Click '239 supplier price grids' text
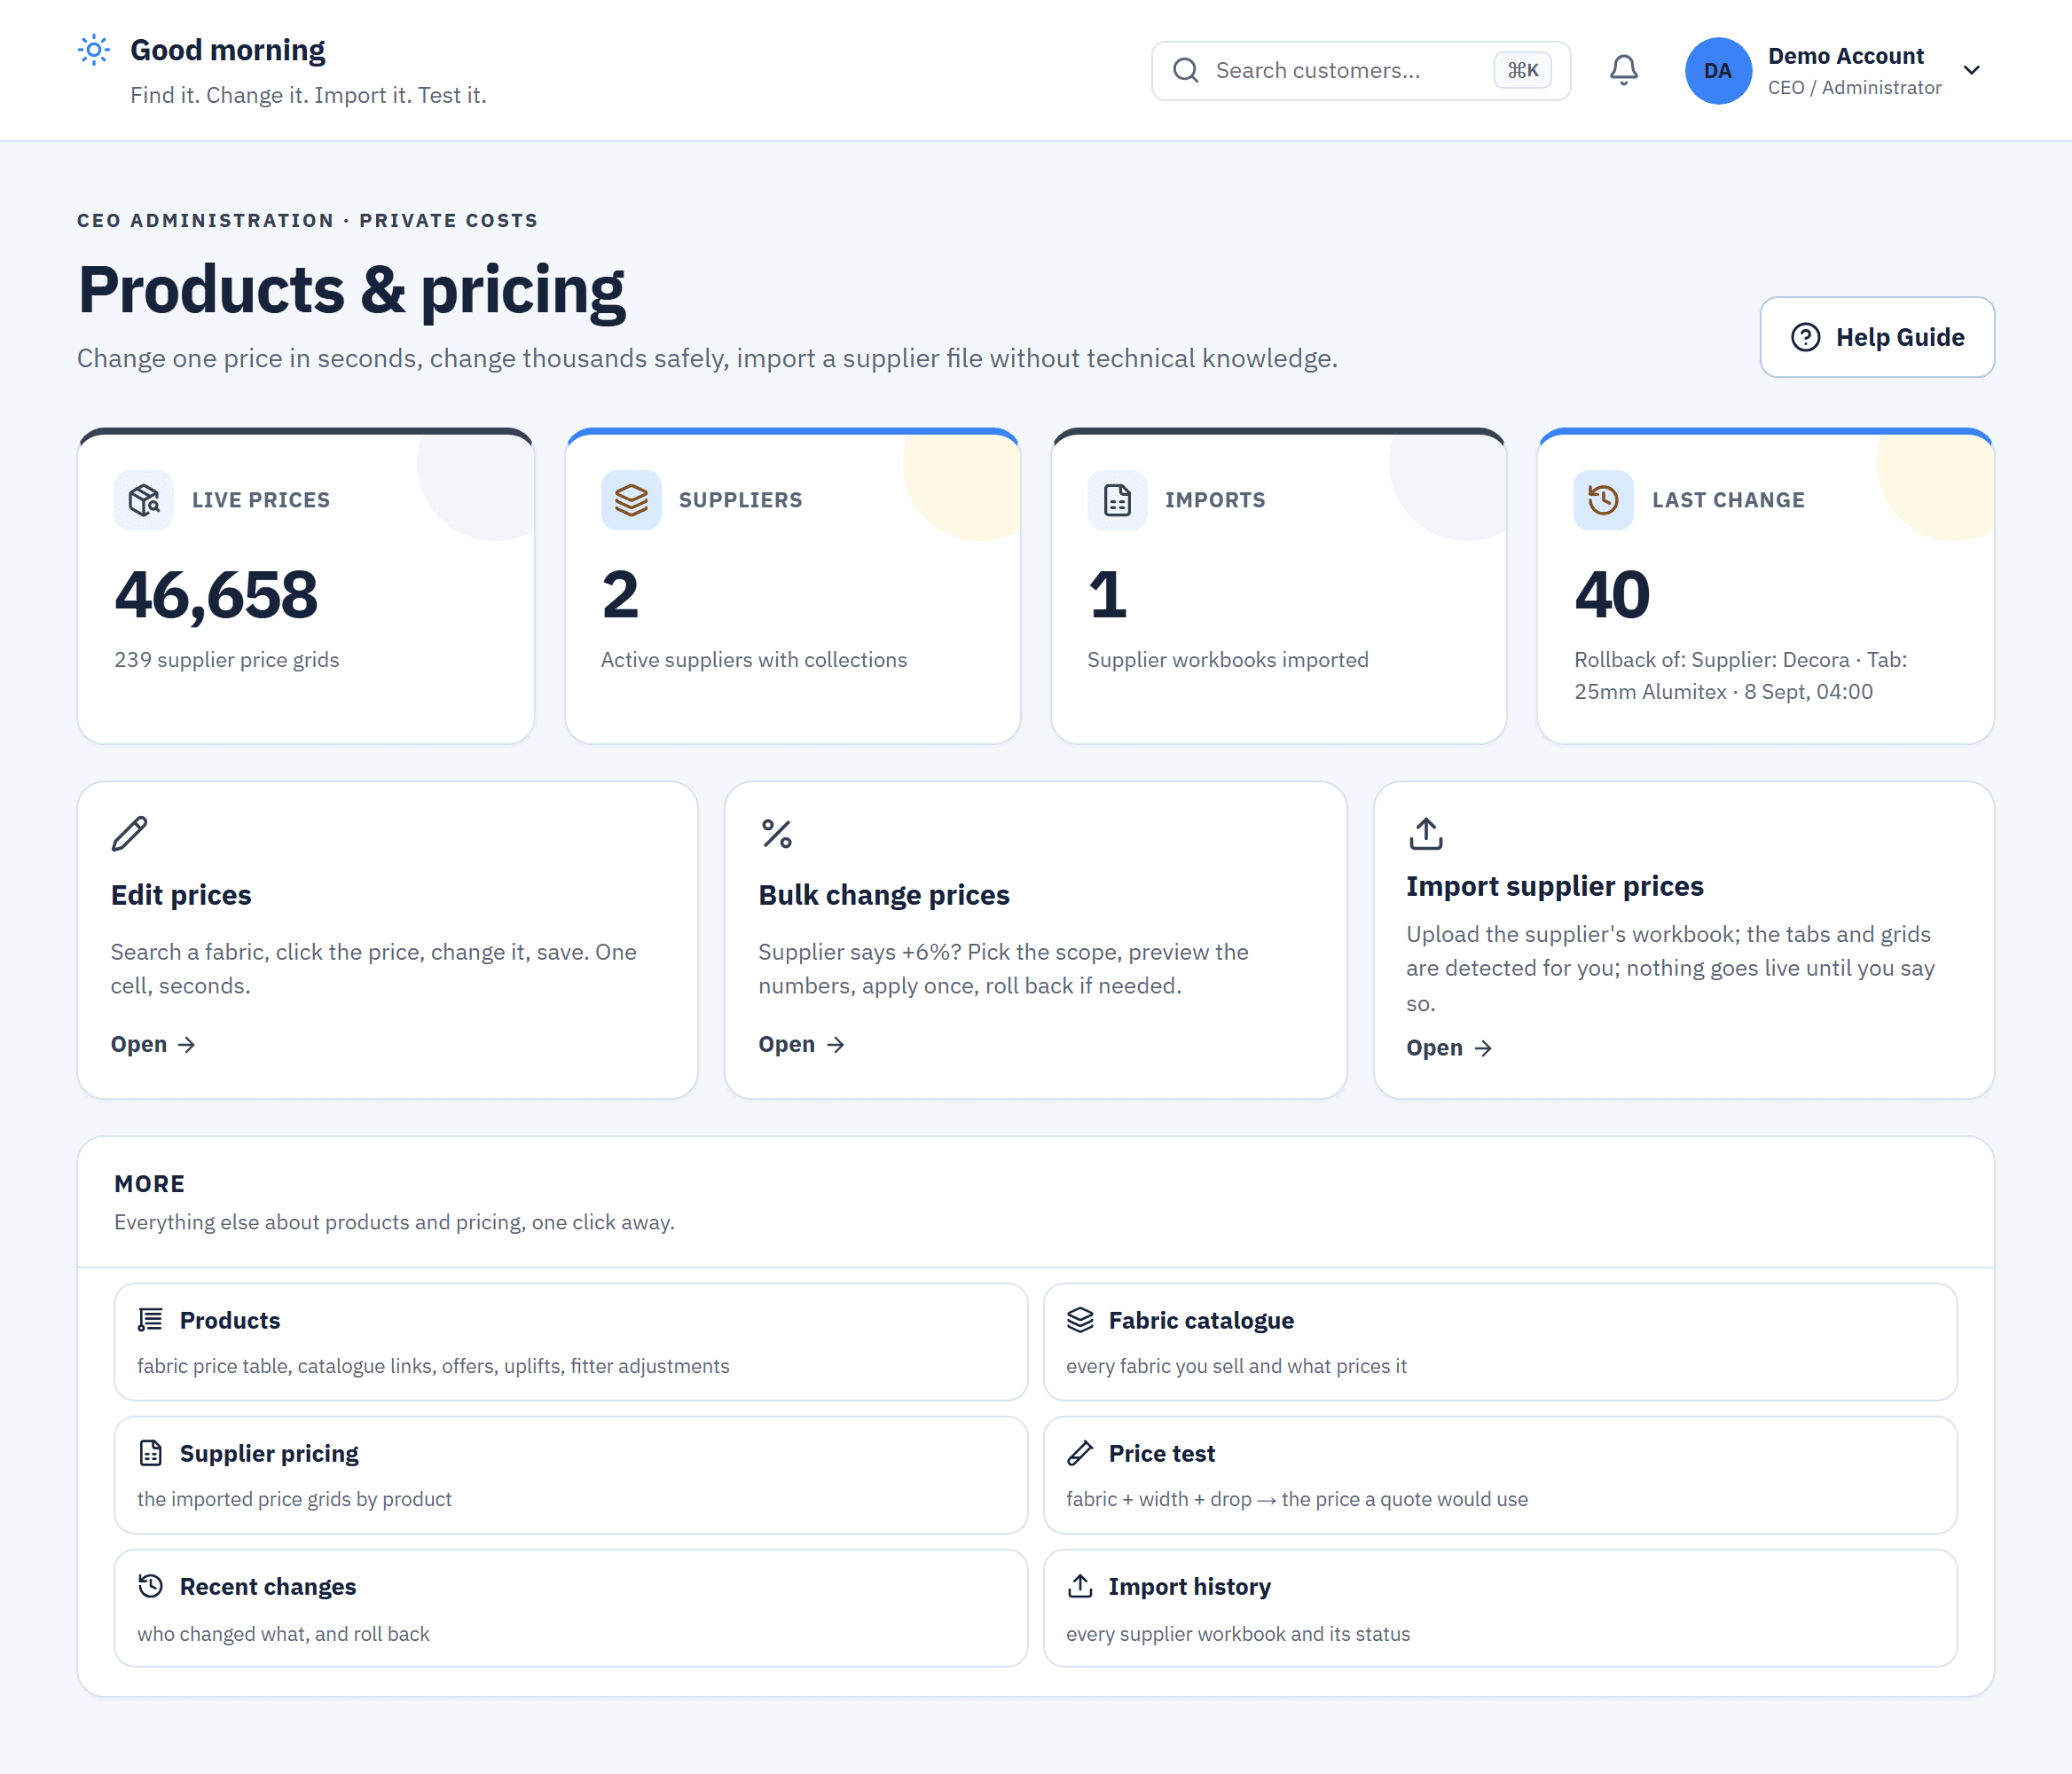 [226, 660]
